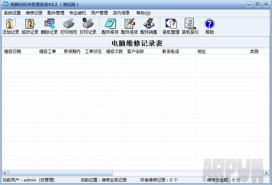Image resolution: width=272 pixels, height=185 pixels.
Task: Sort by 客户名称 column header
Action: (143, 51)
